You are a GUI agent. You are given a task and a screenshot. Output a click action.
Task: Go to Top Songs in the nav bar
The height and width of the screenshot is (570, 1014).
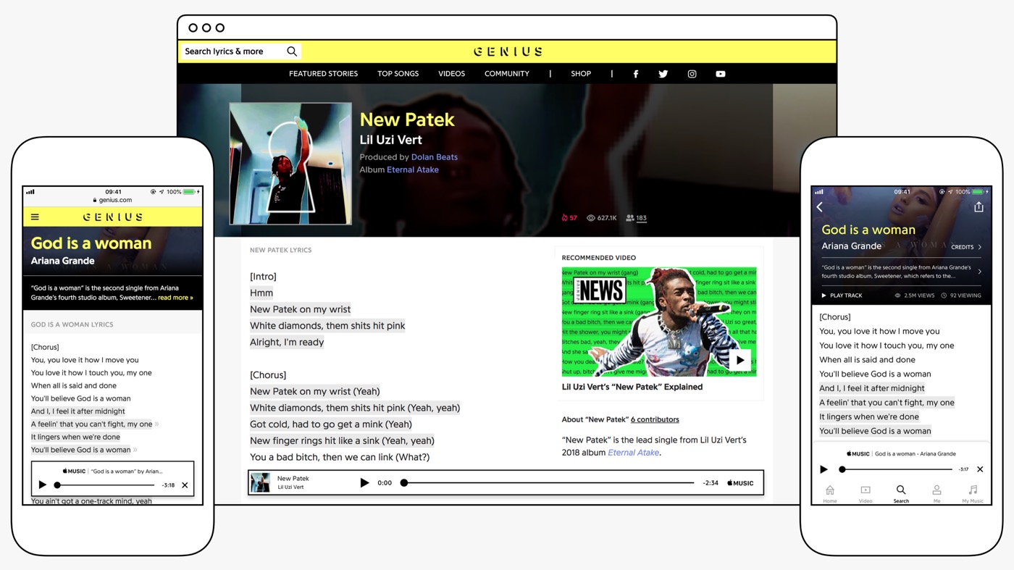[398, 74]
